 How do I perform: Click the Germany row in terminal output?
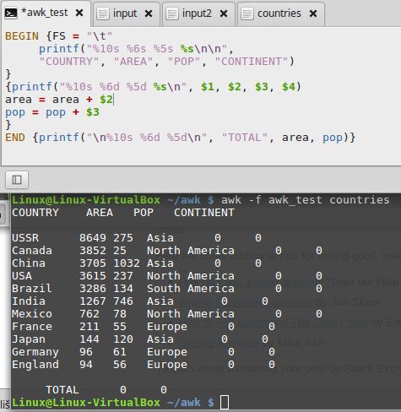click(144, 352)
